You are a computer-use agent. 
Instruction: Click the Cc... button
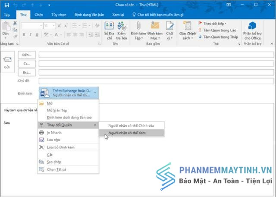(27, 64)
